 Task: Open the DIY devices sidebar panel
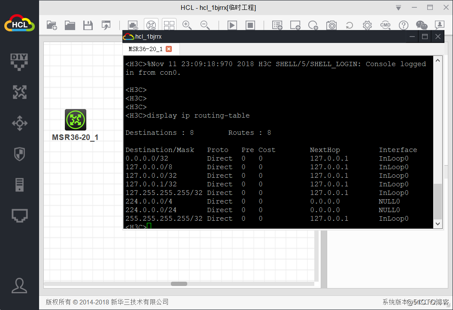[19, 62]
